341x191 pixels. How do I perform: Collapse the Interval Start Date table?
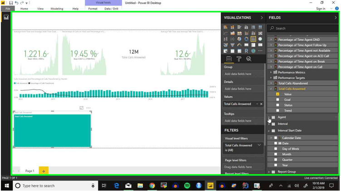click(x=269, y=131)
